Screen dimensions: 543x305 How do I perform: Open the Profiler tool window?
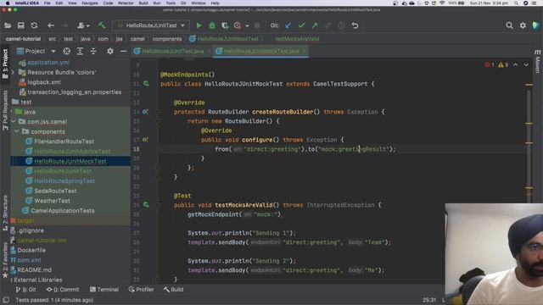(x=142, y=290)
